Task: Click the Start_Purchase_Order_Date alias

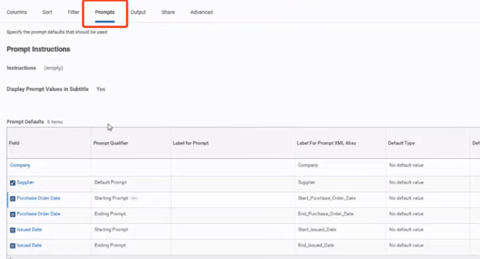Action: [x=327, y=198]
